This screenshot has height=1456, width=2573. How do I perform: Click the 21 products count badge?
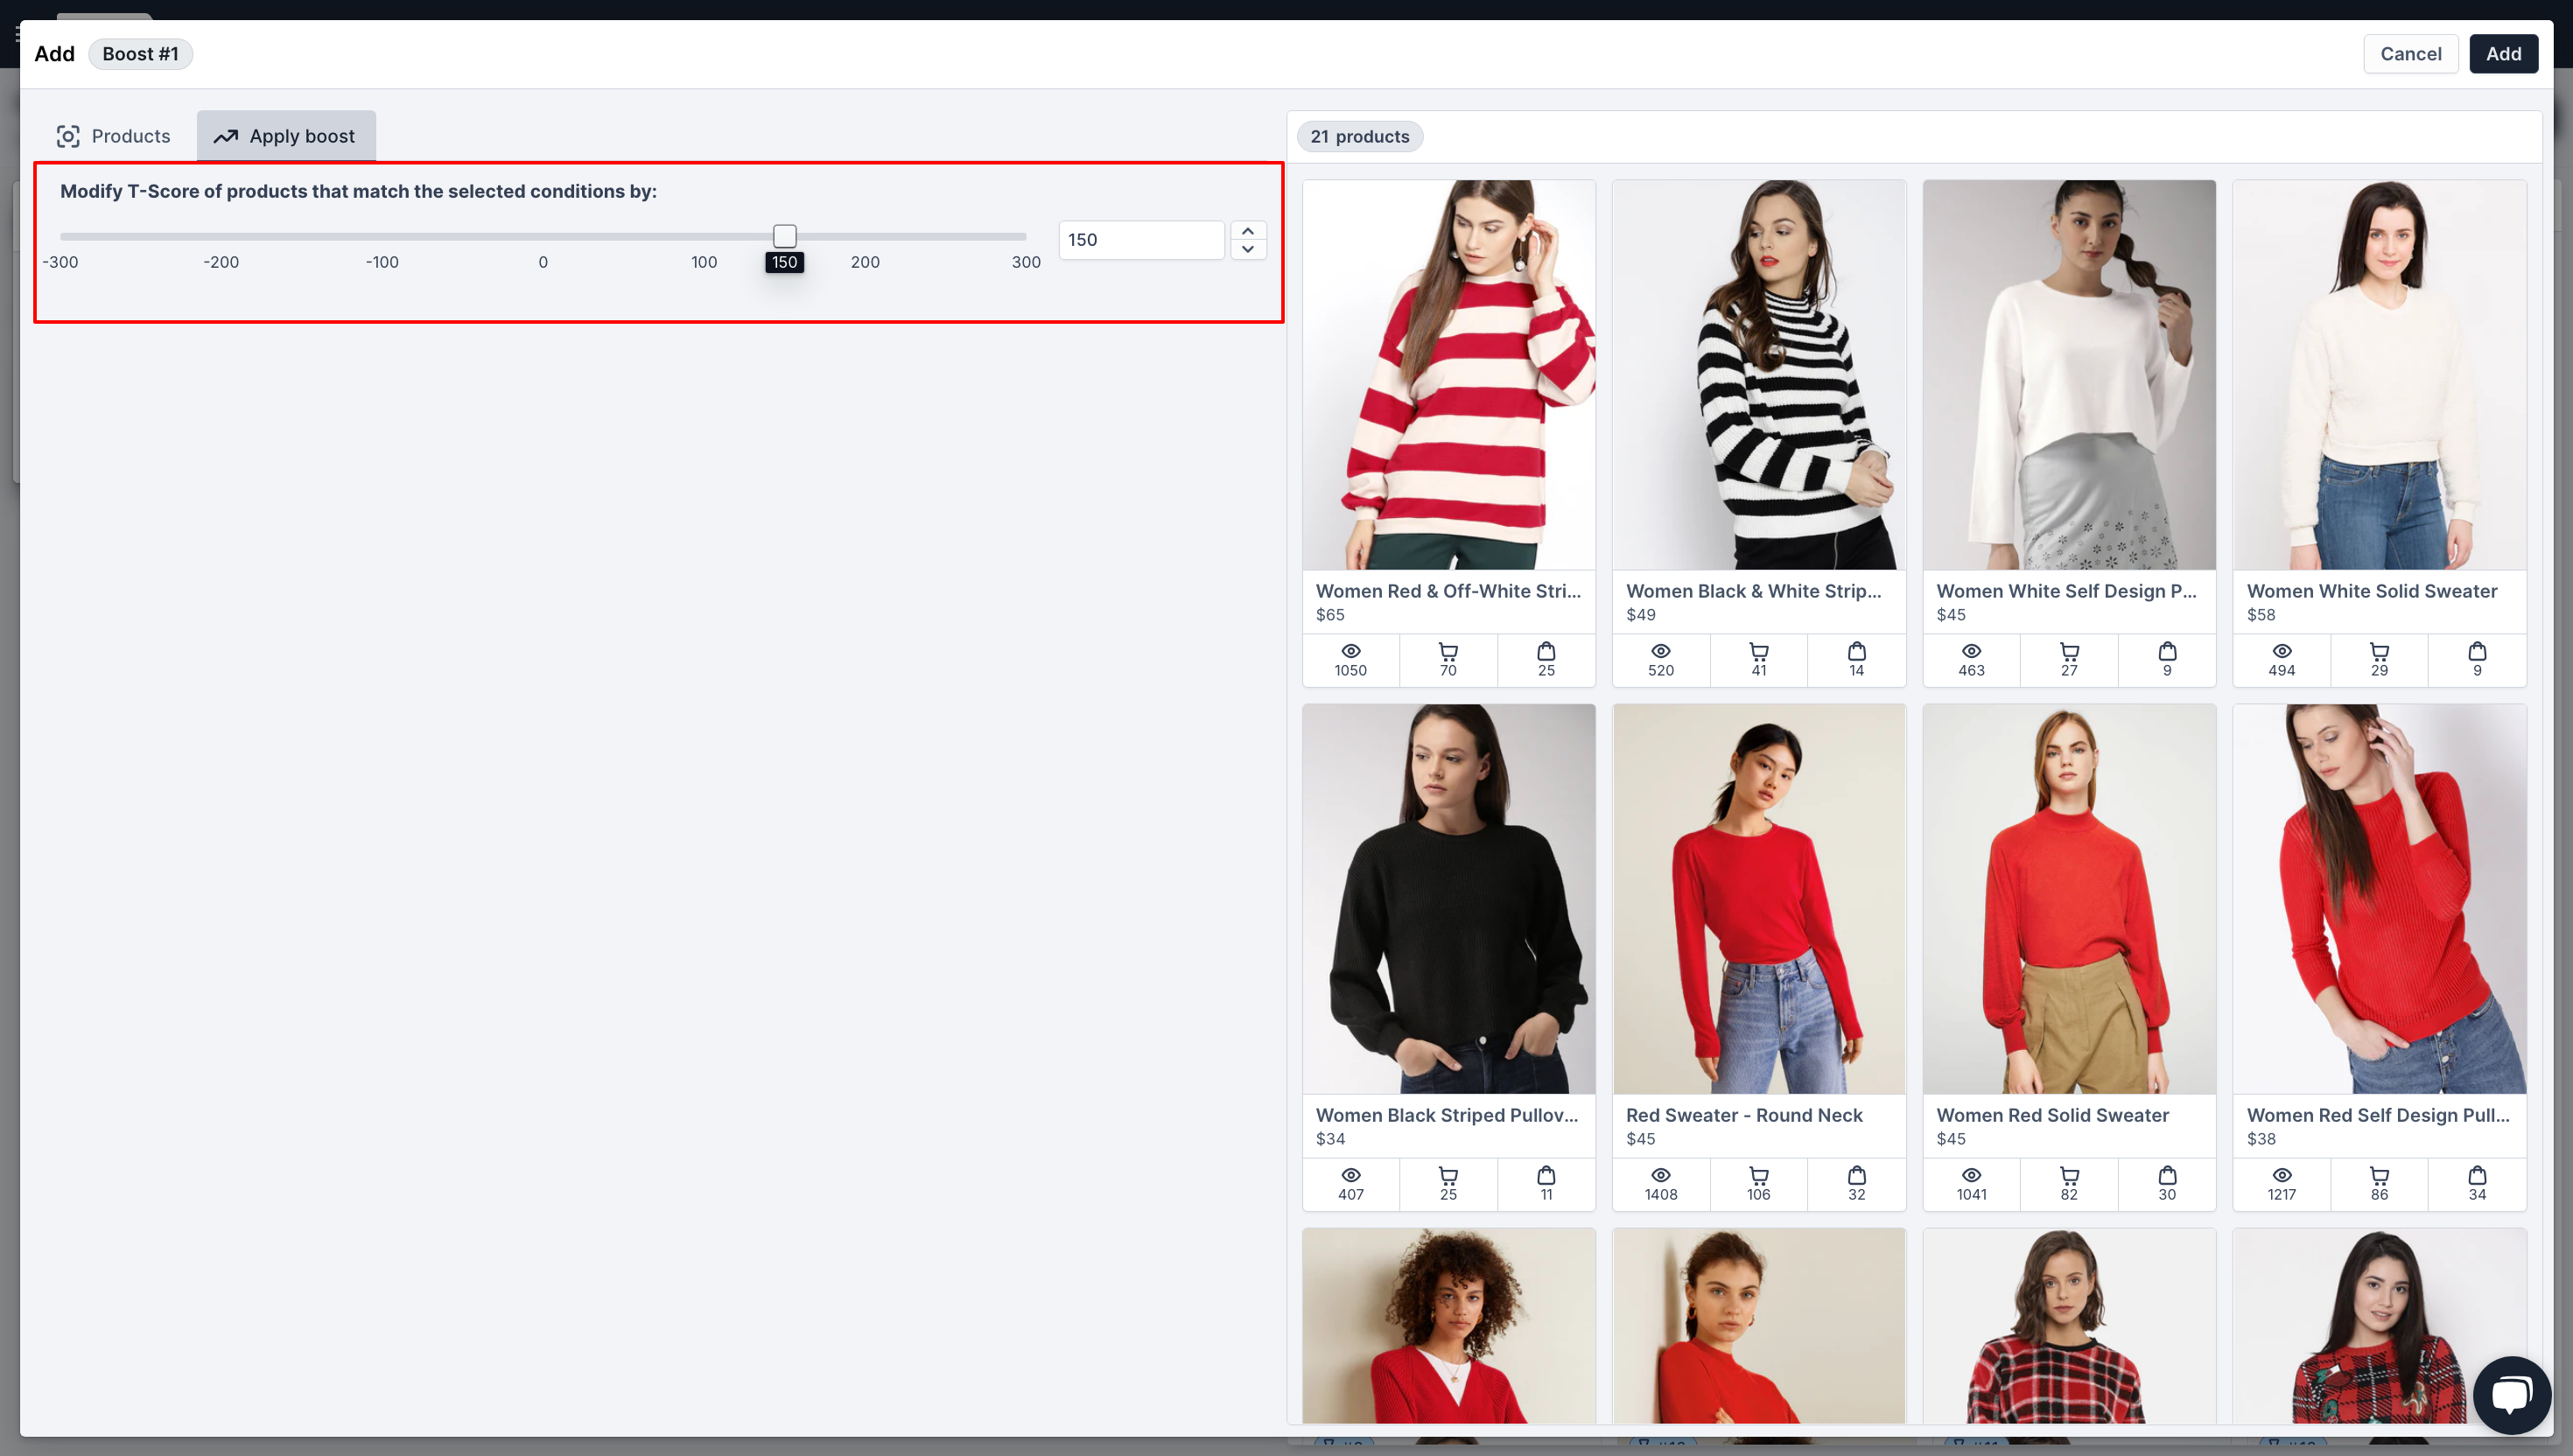coord(1360,137)
